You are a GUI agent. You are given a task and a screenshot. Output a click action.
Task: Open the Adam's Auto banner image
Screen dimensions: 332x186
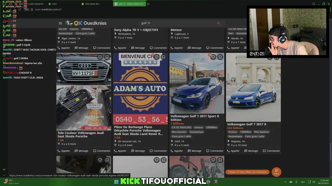pyautogui.click(x=140, y=89)
